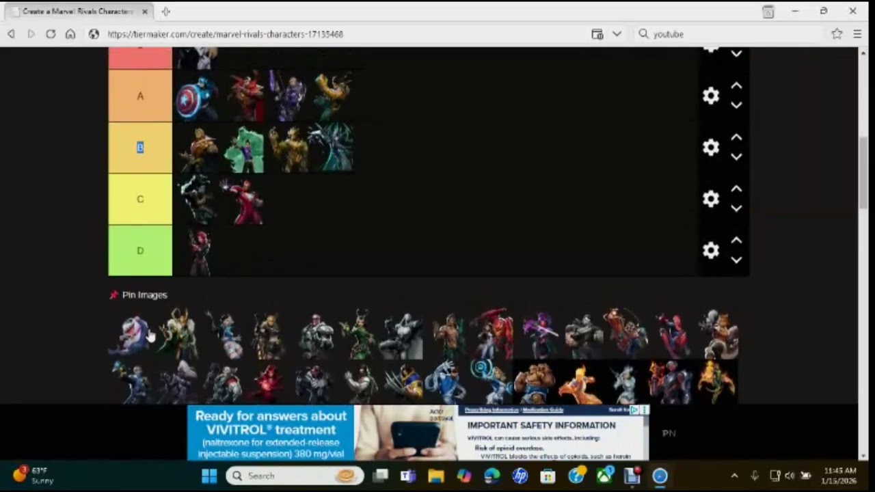Open settings gear for tier A row
875x492 pixels.
coord(711,96)
